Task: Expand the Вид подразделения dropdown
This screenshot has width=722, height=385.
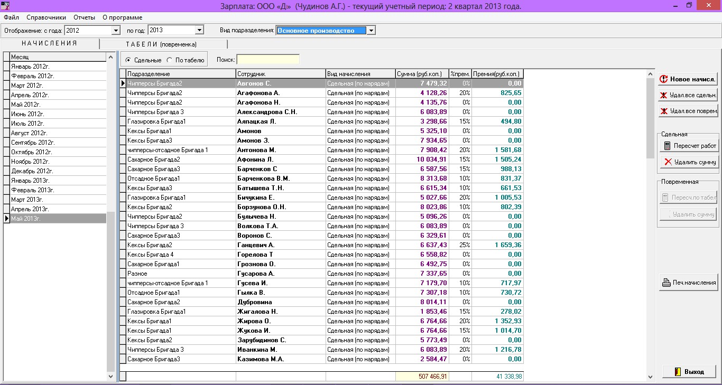Action: (x=371, y=31)
